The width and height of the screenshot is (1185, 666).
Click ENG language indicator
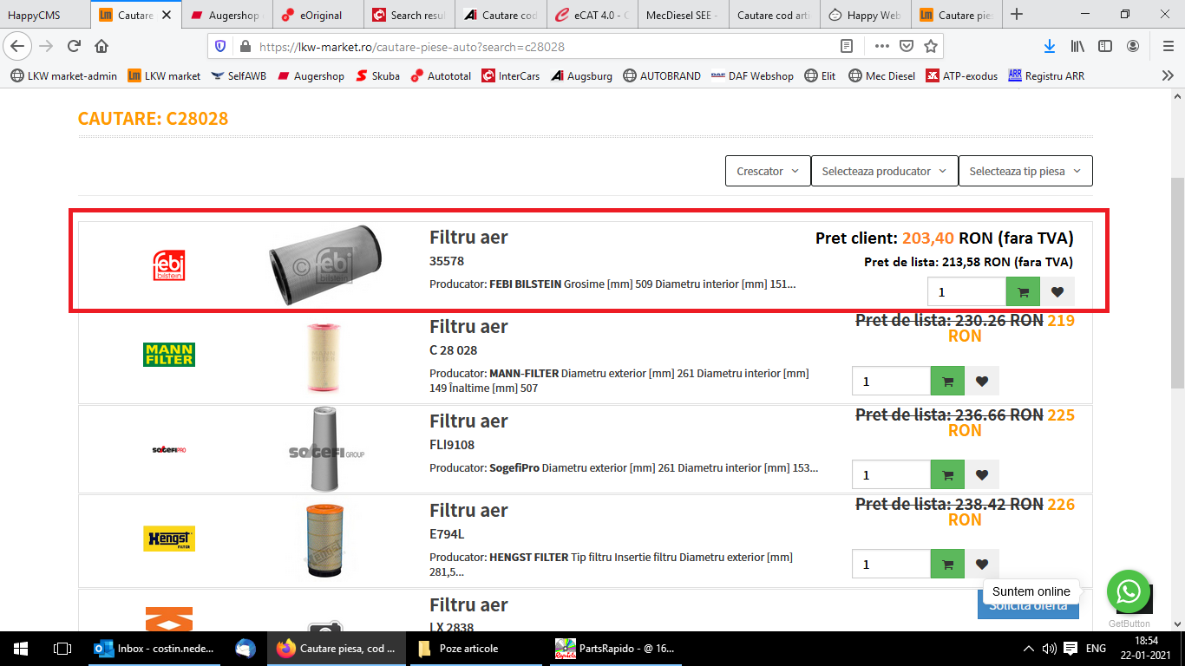[x=1096, y=648]
